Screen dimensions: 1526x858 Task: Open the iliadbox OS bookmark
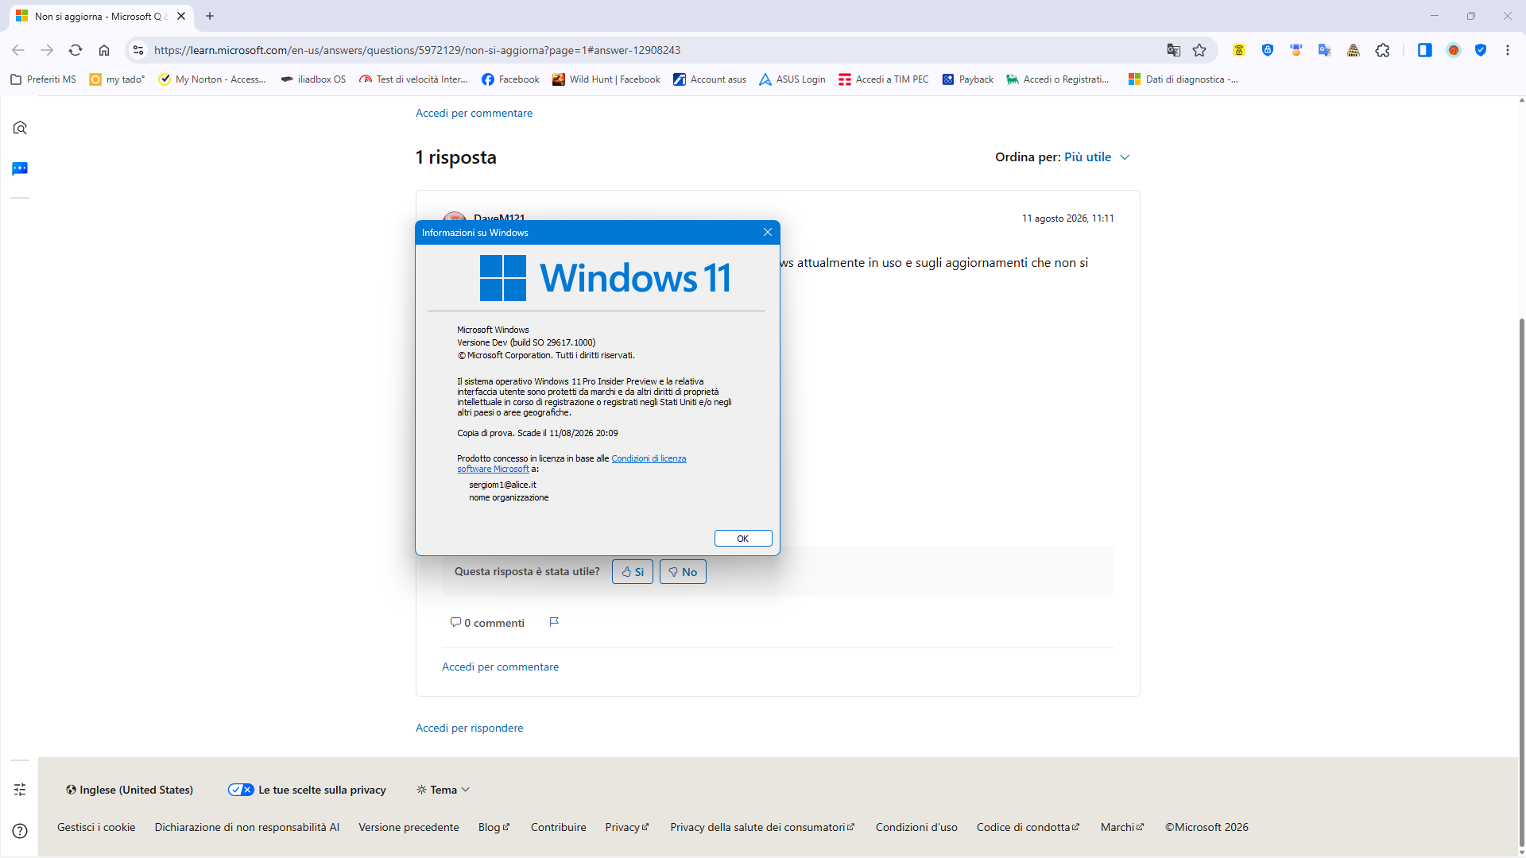tap(313, 79)
